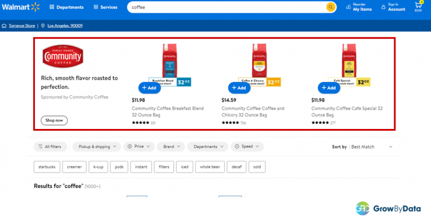Click the location pin icon

click(43, 26)
